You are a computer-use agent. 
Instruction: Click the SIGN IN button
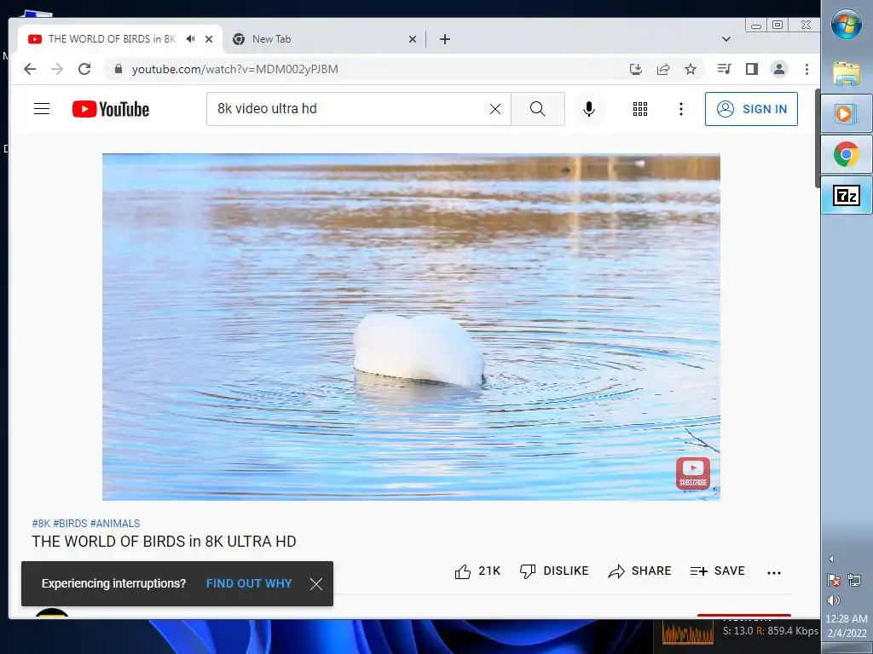tap(751, 109)
